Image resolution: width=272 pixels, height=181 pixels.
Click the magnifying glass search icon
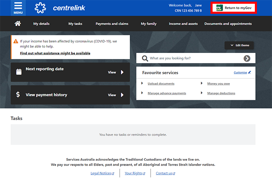tap(145, 58)
